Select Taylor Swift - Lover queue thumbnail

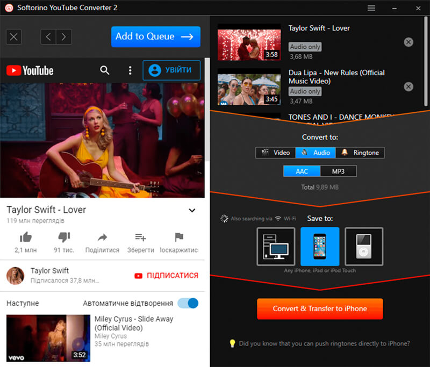pyautogui.click(x=249, y=42)
